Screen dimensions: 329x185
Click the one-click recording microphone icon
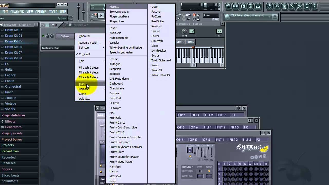[299, 6]
